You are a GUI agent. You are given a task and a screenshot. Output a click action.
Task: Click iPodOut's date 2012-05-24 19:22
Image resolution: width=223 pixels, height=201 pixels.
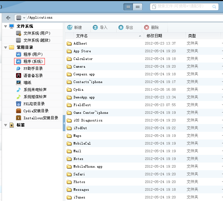tap(160, 128)
